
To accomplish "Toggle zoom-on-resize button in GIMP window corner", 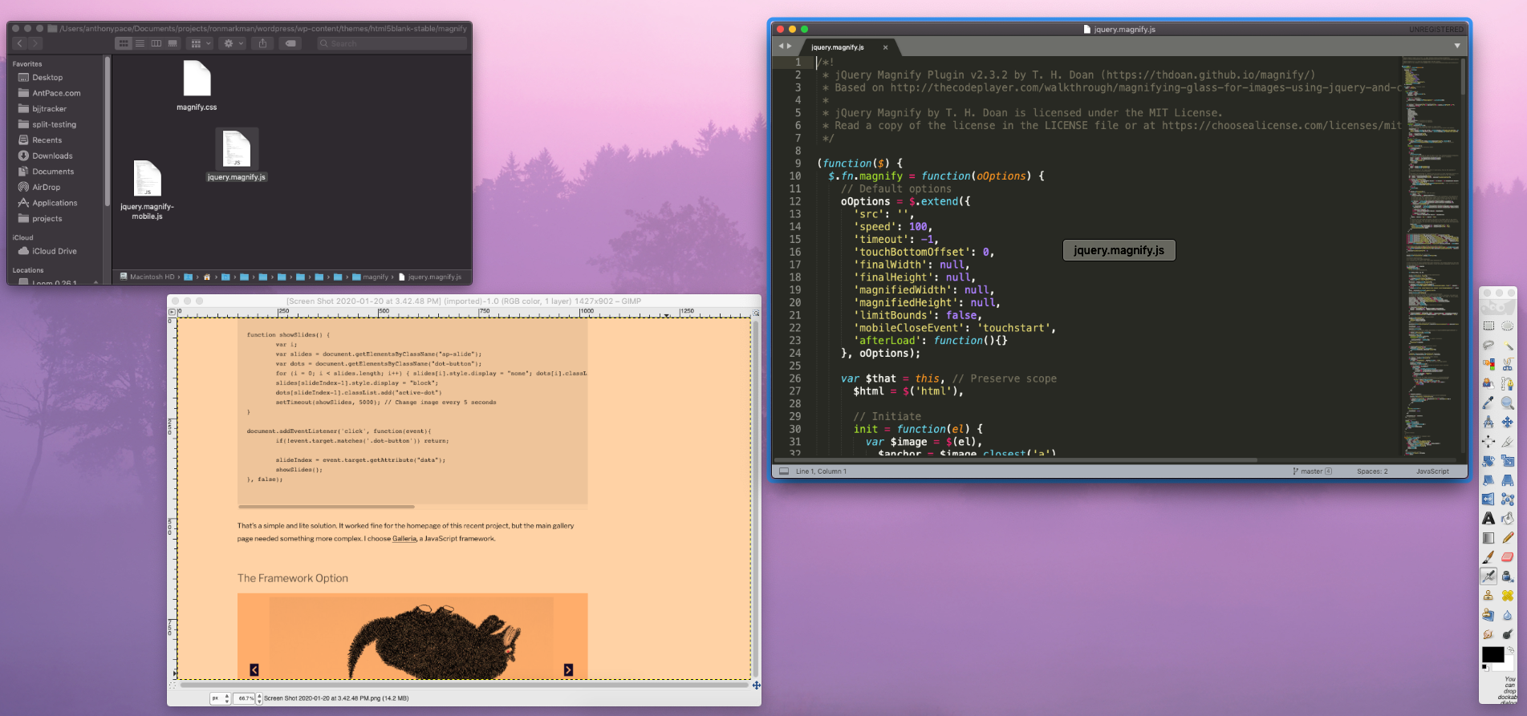I will [x=756, y=313].
